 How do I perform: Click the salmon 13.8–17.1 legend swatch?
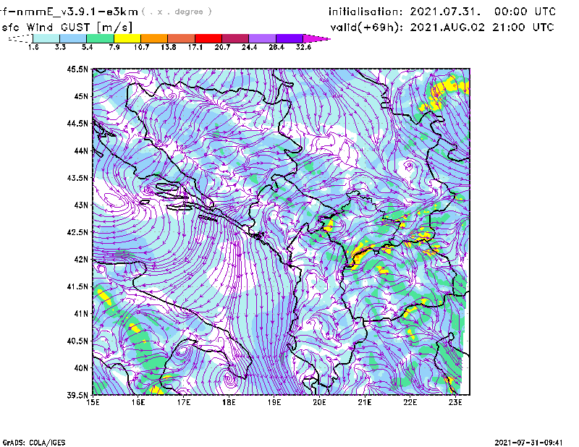(182, 38)
